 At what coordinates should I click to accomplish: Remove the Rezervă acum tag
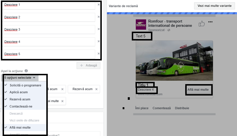click(x=96, y=89)
